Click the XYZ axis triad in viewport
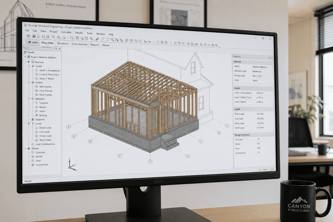333x222 pixels. [72, 165]
